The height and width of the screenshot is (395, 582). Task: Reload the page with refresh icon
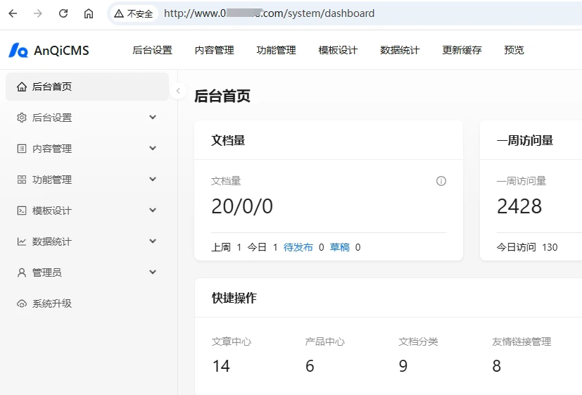(x=63, y=14)
